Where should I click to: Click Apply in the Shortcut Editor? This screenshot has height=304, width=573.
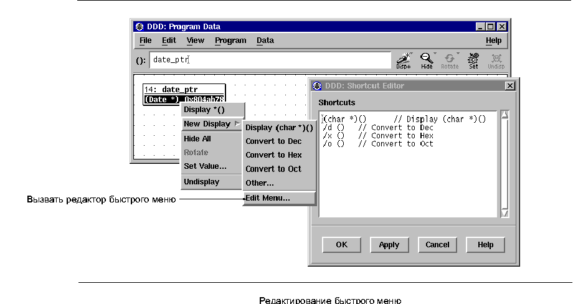tap(389, 245)
